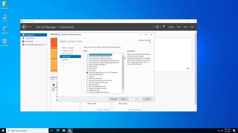Image resolution: width=238 pixels, height=133 pixels.
Task: Select Print and Document Services text
Action: point(98,82)
